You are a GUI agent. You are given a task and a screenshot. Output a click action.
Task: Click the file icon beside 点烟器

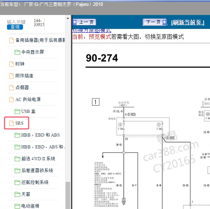(12, 87)
